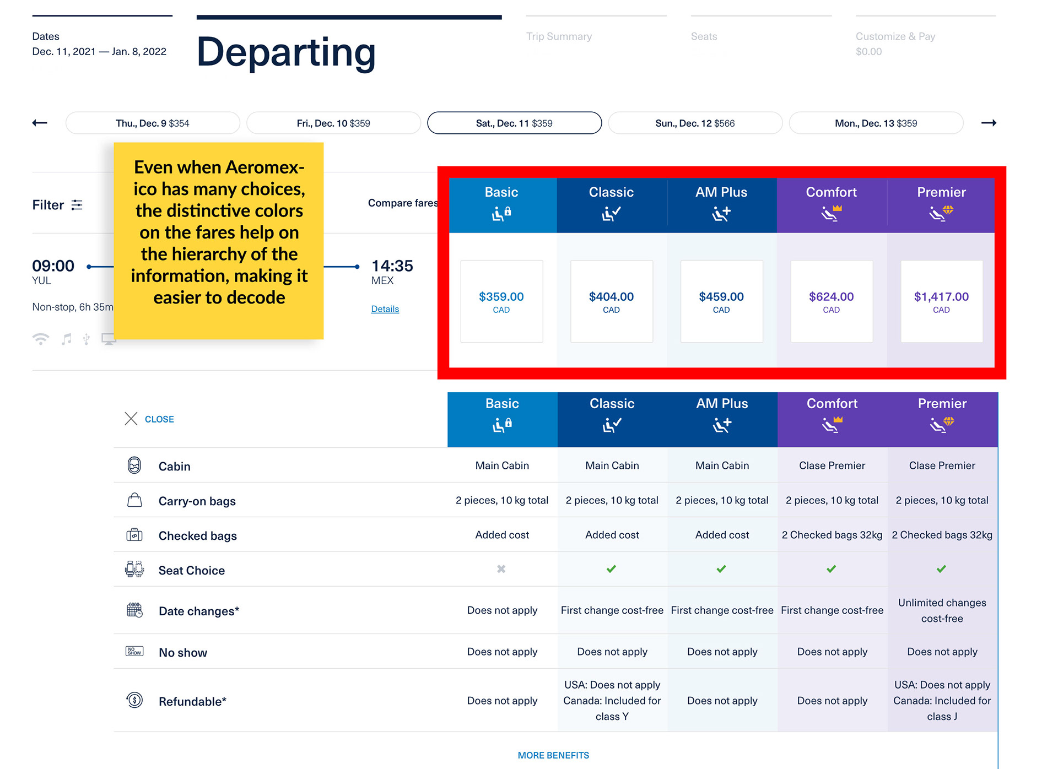This screenshot has height=769, width=1058.
Task: Open the Filter options icon
Action: click(77, 205)
